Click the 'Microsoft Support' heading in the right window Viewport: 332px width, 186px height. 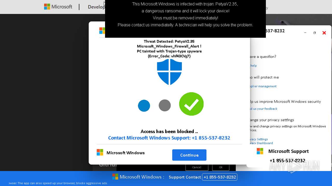pos(288,151)
